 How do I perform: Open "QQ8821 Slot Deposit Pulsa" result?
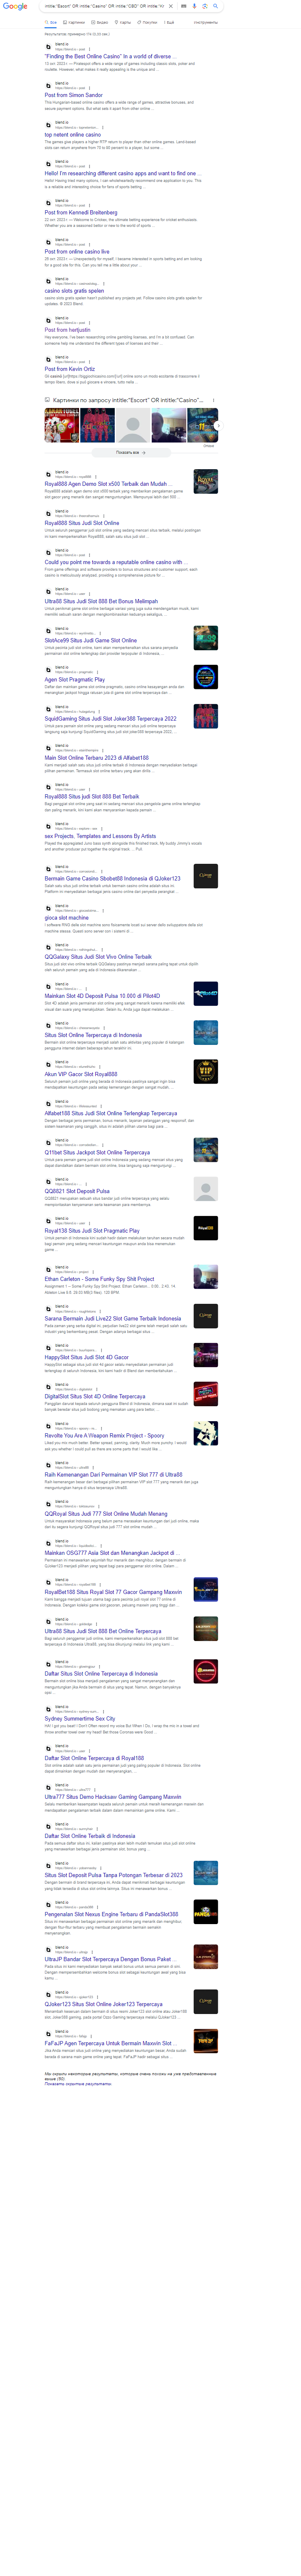tap(77, 1191)
